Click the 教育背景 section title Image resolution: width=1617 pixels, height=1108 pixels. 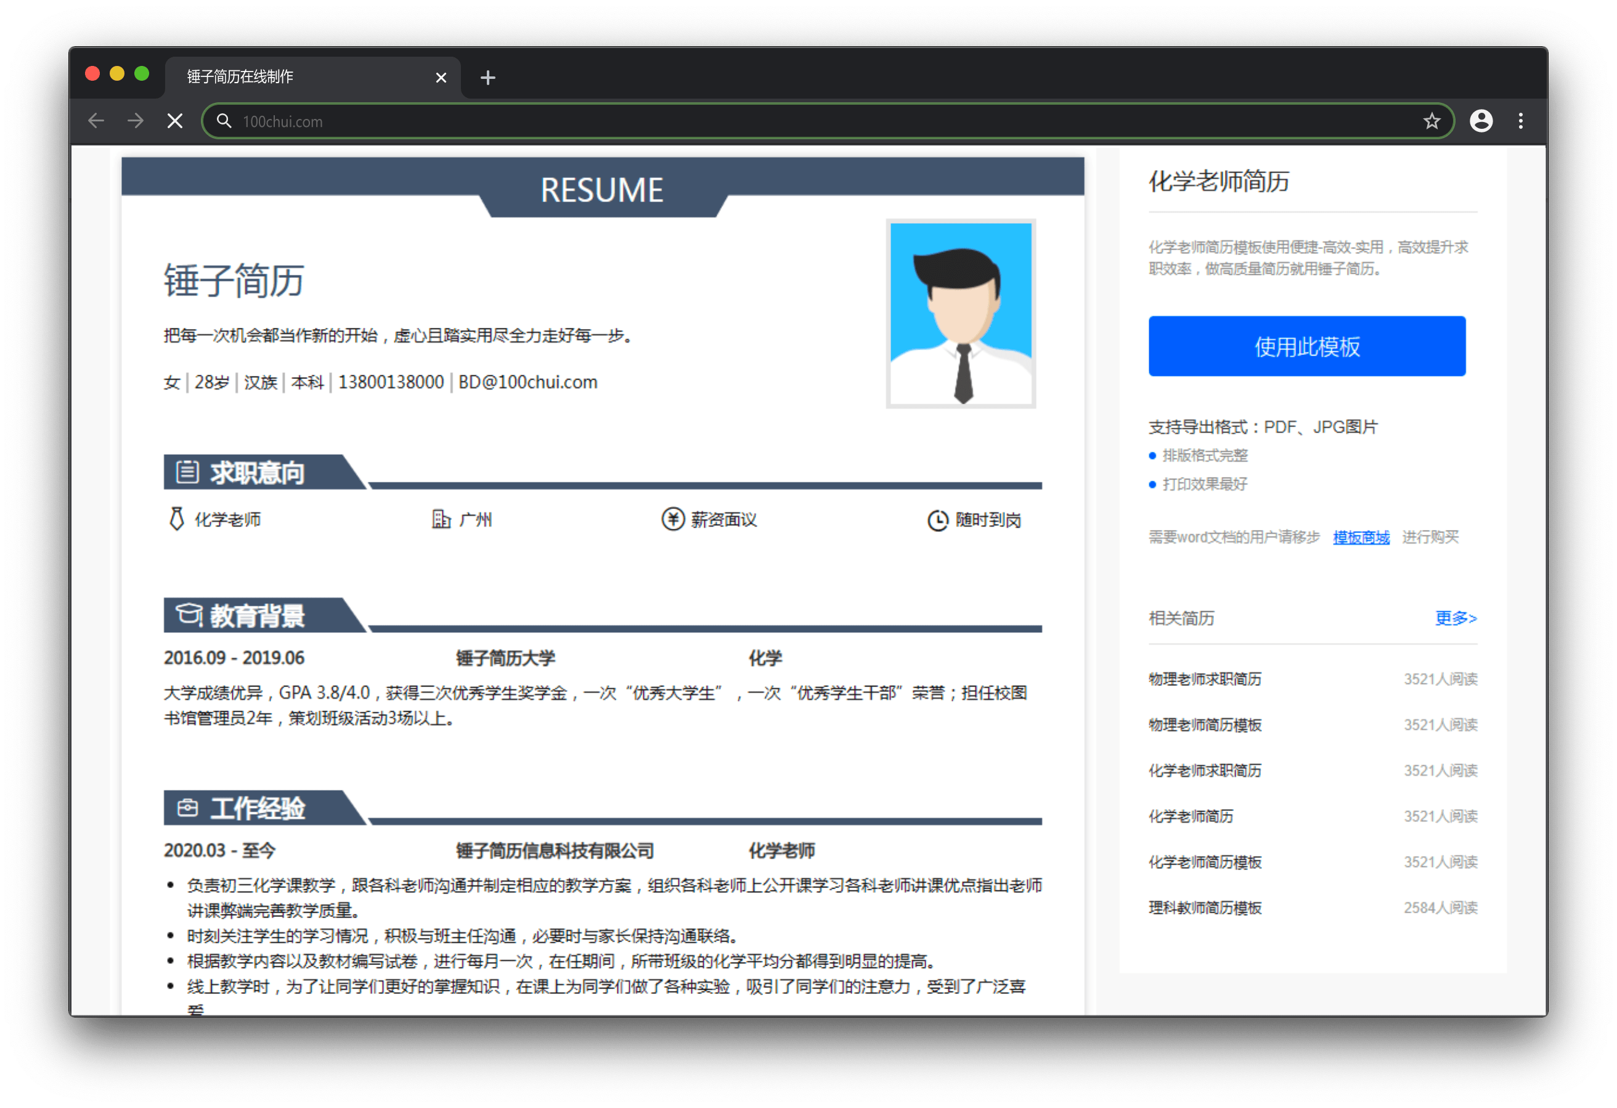(x=258, y=616)
